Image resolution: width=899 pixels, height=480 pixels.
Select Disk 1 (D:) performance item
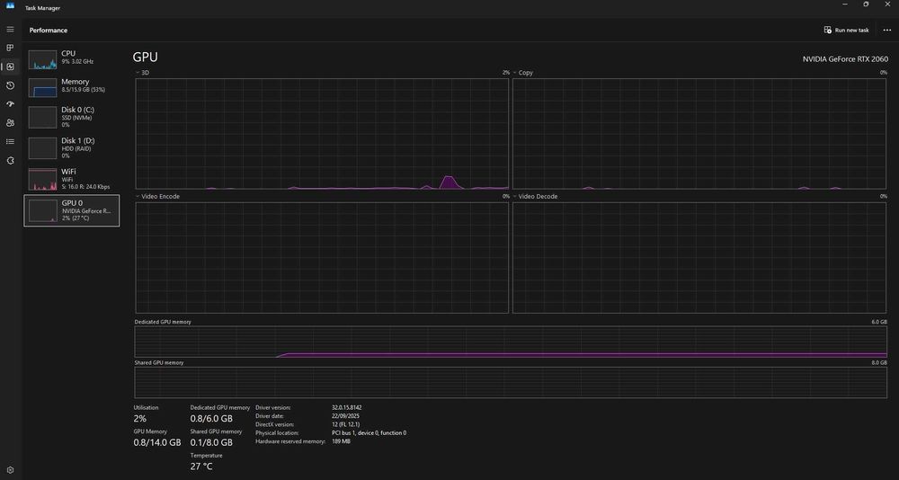click(x=72, y=147)
